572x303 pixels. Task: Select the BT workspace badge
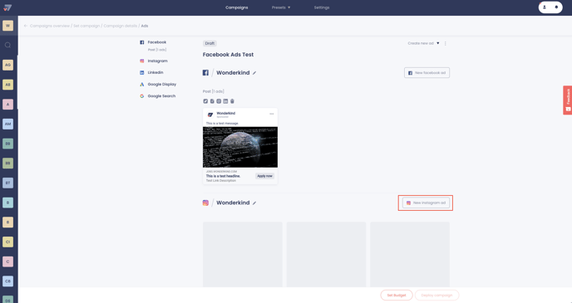point(7,183)
